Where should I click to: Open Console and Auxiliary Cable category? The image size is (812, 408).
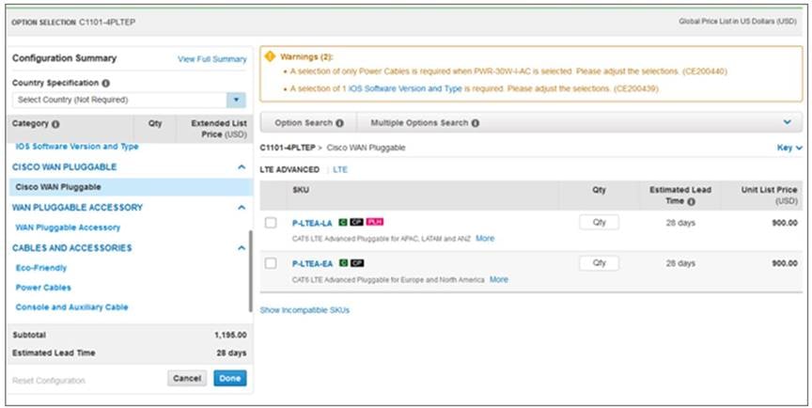click(x=72, y=307)
